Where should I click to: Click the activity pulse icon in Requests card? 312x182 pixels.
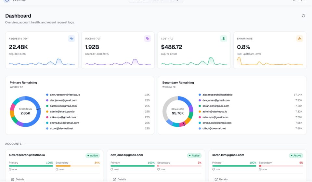click(x=71, y=39)
